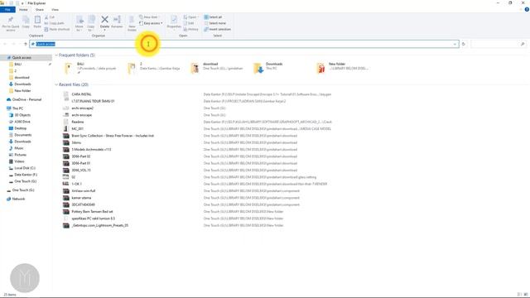Click the Rename button in Organize group

pos(117,22)
